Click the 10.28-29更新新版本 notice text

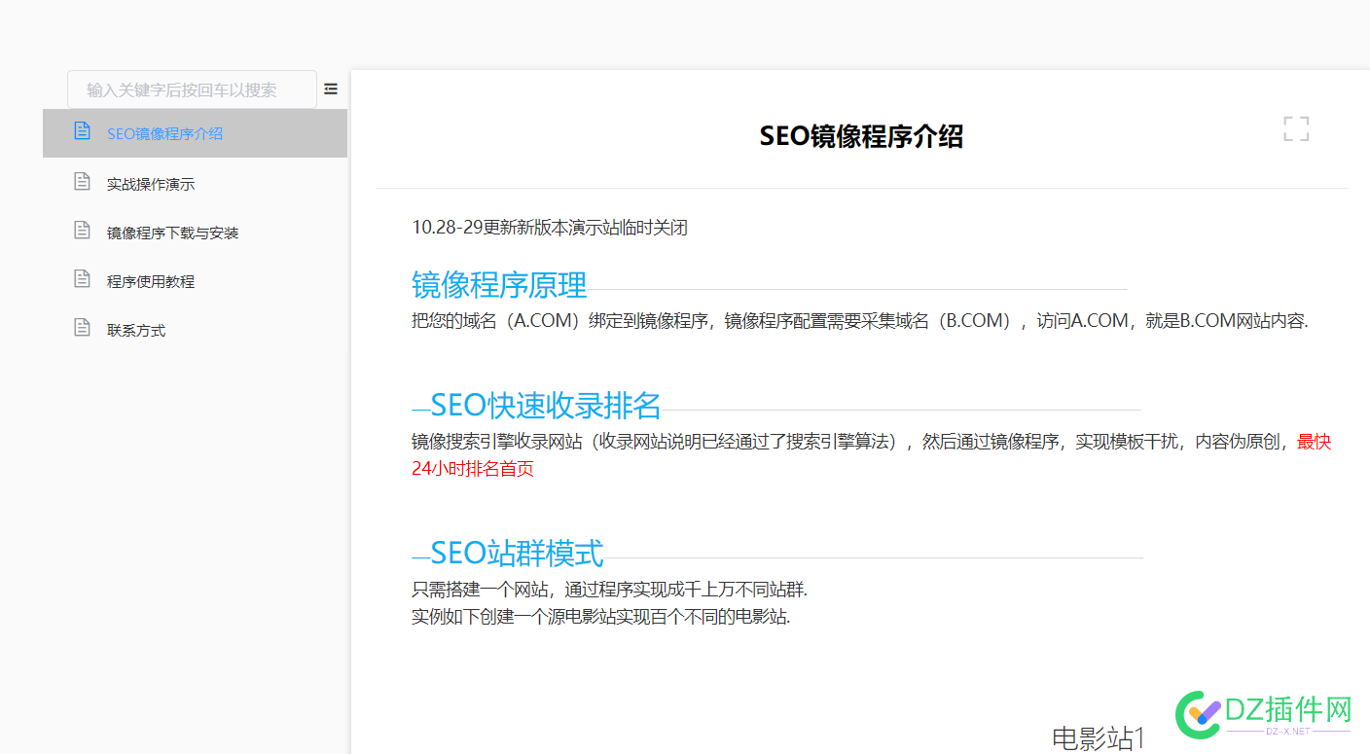click(550, 228)
